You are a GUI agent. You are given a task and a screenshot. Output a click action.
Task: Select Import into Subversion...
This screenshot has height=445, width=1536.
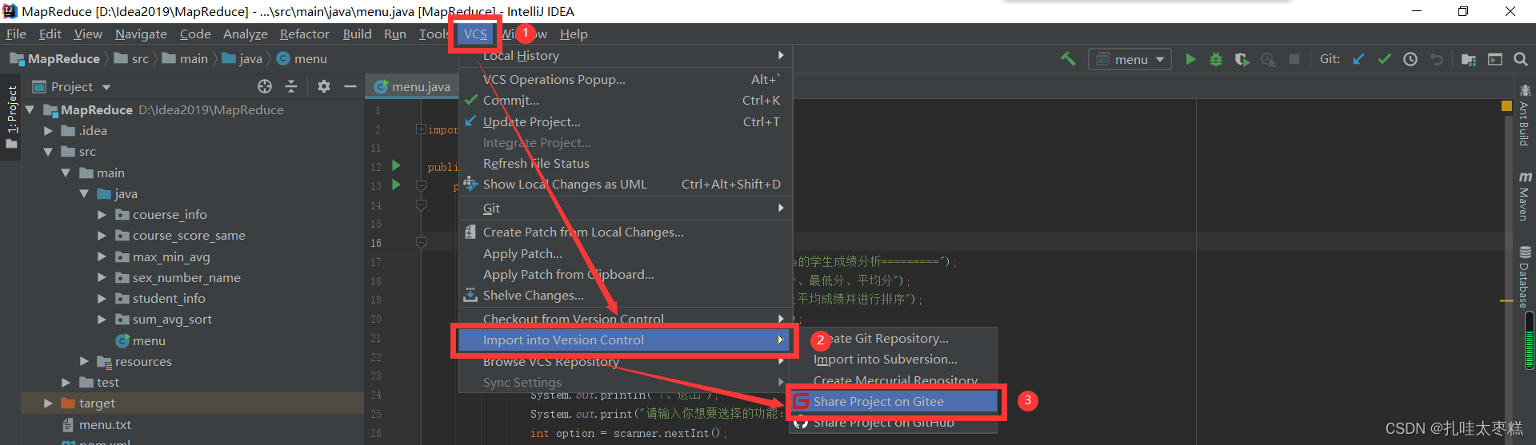click(x=894, y=360)
